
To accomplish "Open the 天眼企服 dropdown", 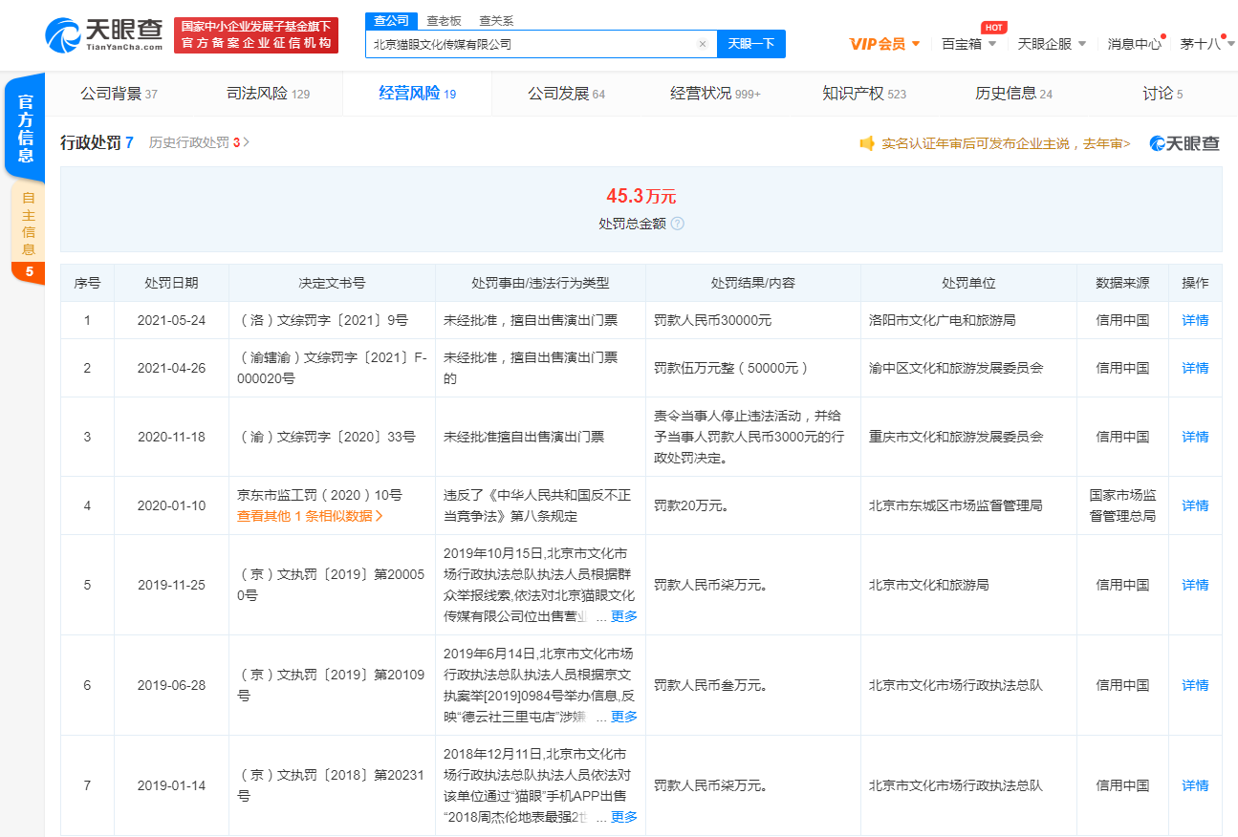I will [1047, 44].
